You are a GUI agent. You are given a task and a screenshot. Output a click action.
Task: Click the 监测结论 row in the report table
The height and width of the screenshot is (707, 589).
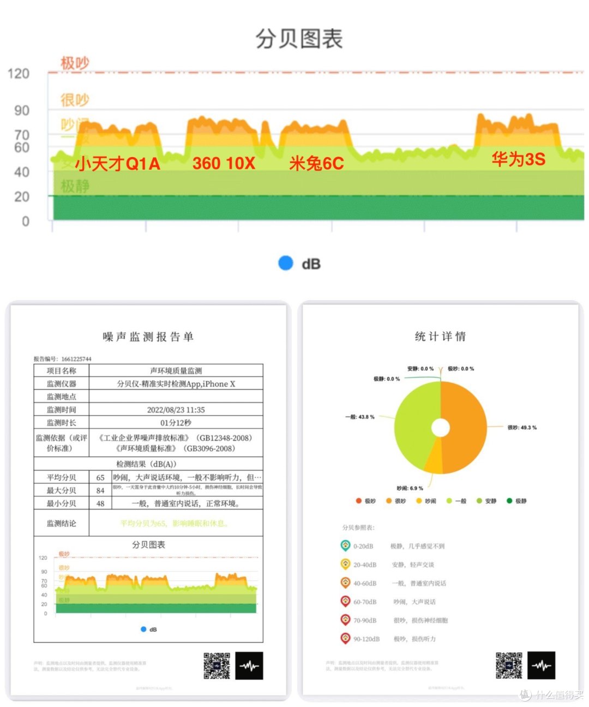[61, 524]
